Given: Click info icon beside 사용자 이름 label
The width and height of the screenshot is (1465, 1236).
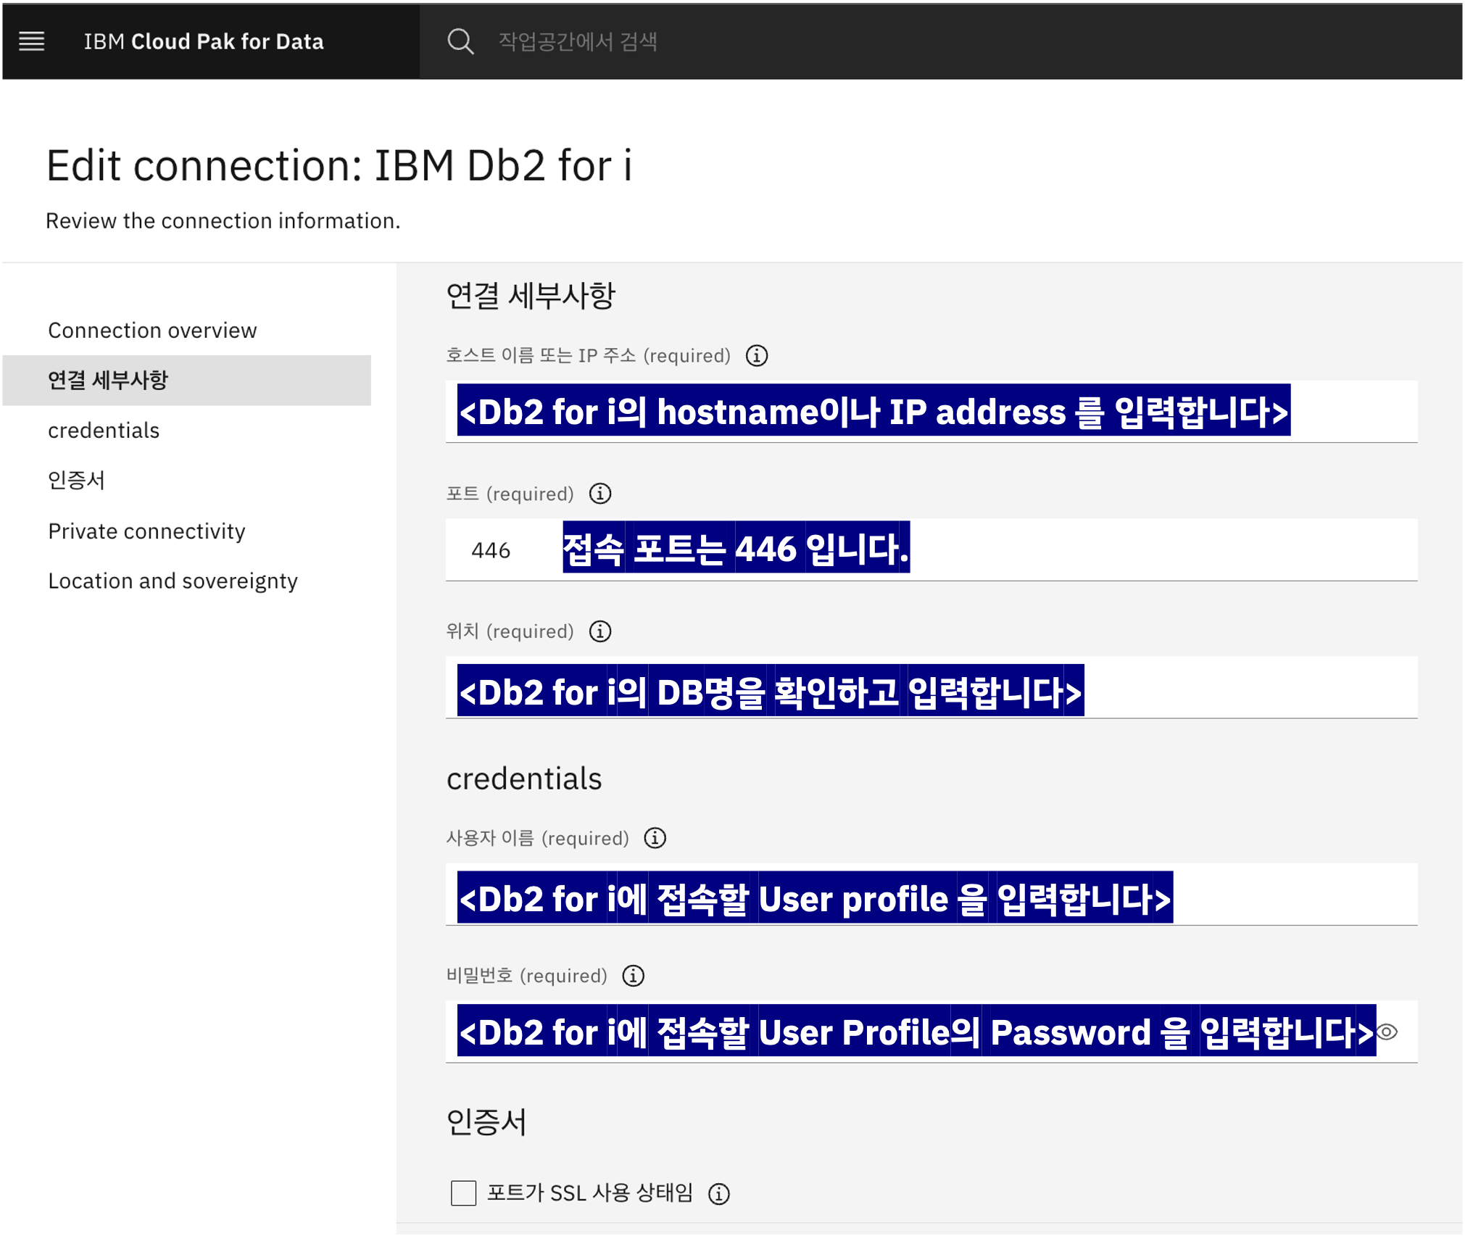Looking at the screenshot, I should click(x=655, y=838).
